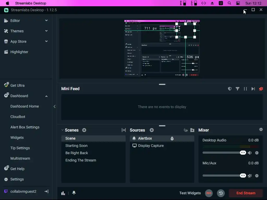Open notifications bell in footer
The width and height of the screenshot is (267, 200).
click(x=74, y=193)
